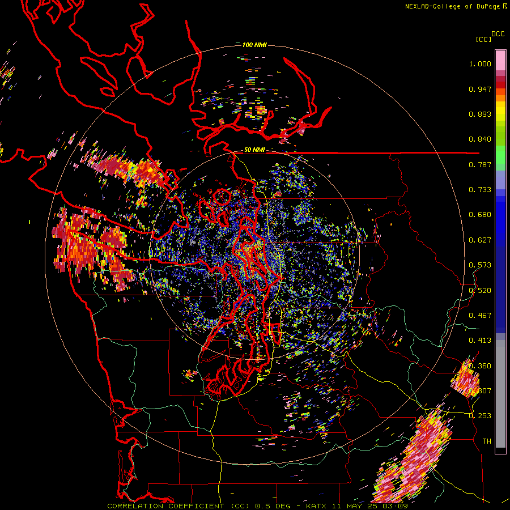The image size is (510, 510).
Task: Select the 0.733 legend value
Action: (x=480, y=190)
